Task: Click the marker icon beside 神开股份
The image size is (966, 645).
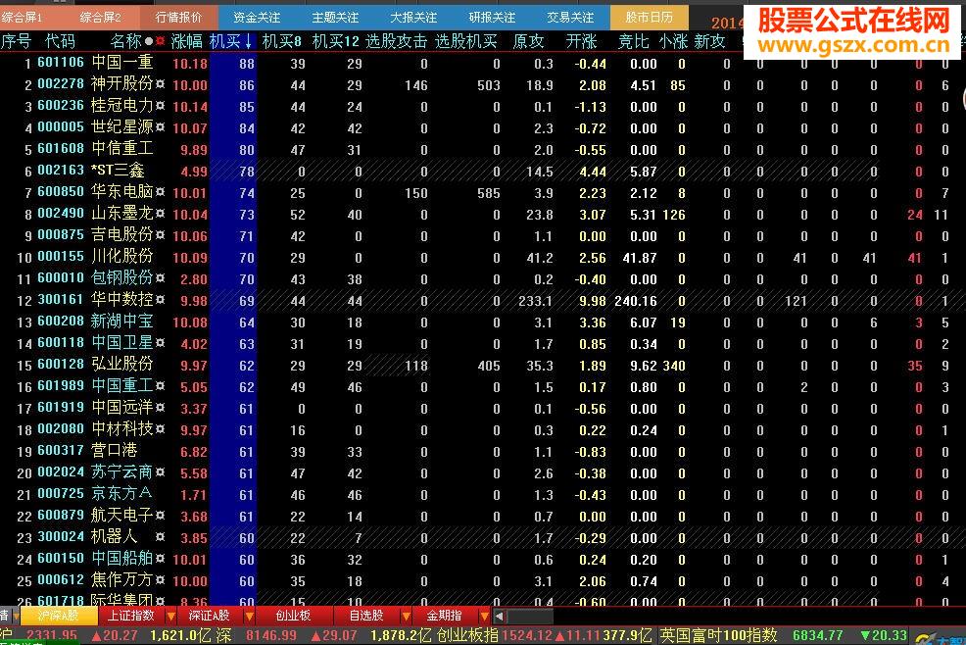Action: coord(160,84)
